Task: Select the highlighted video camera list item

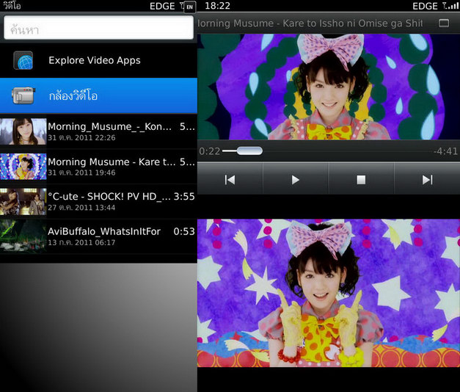Action: coord(98,95)
